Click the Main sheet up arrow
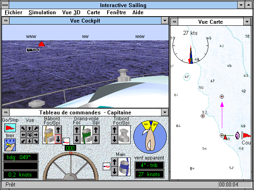The width and height of the screenshot is (254, 190). (115, 162)
